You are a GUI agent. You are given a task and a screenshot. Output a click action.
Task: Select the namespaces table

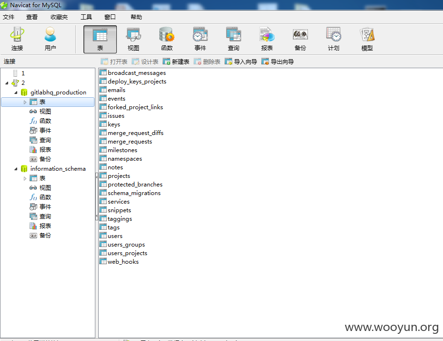pyautogui.click(x=121, y=159)
